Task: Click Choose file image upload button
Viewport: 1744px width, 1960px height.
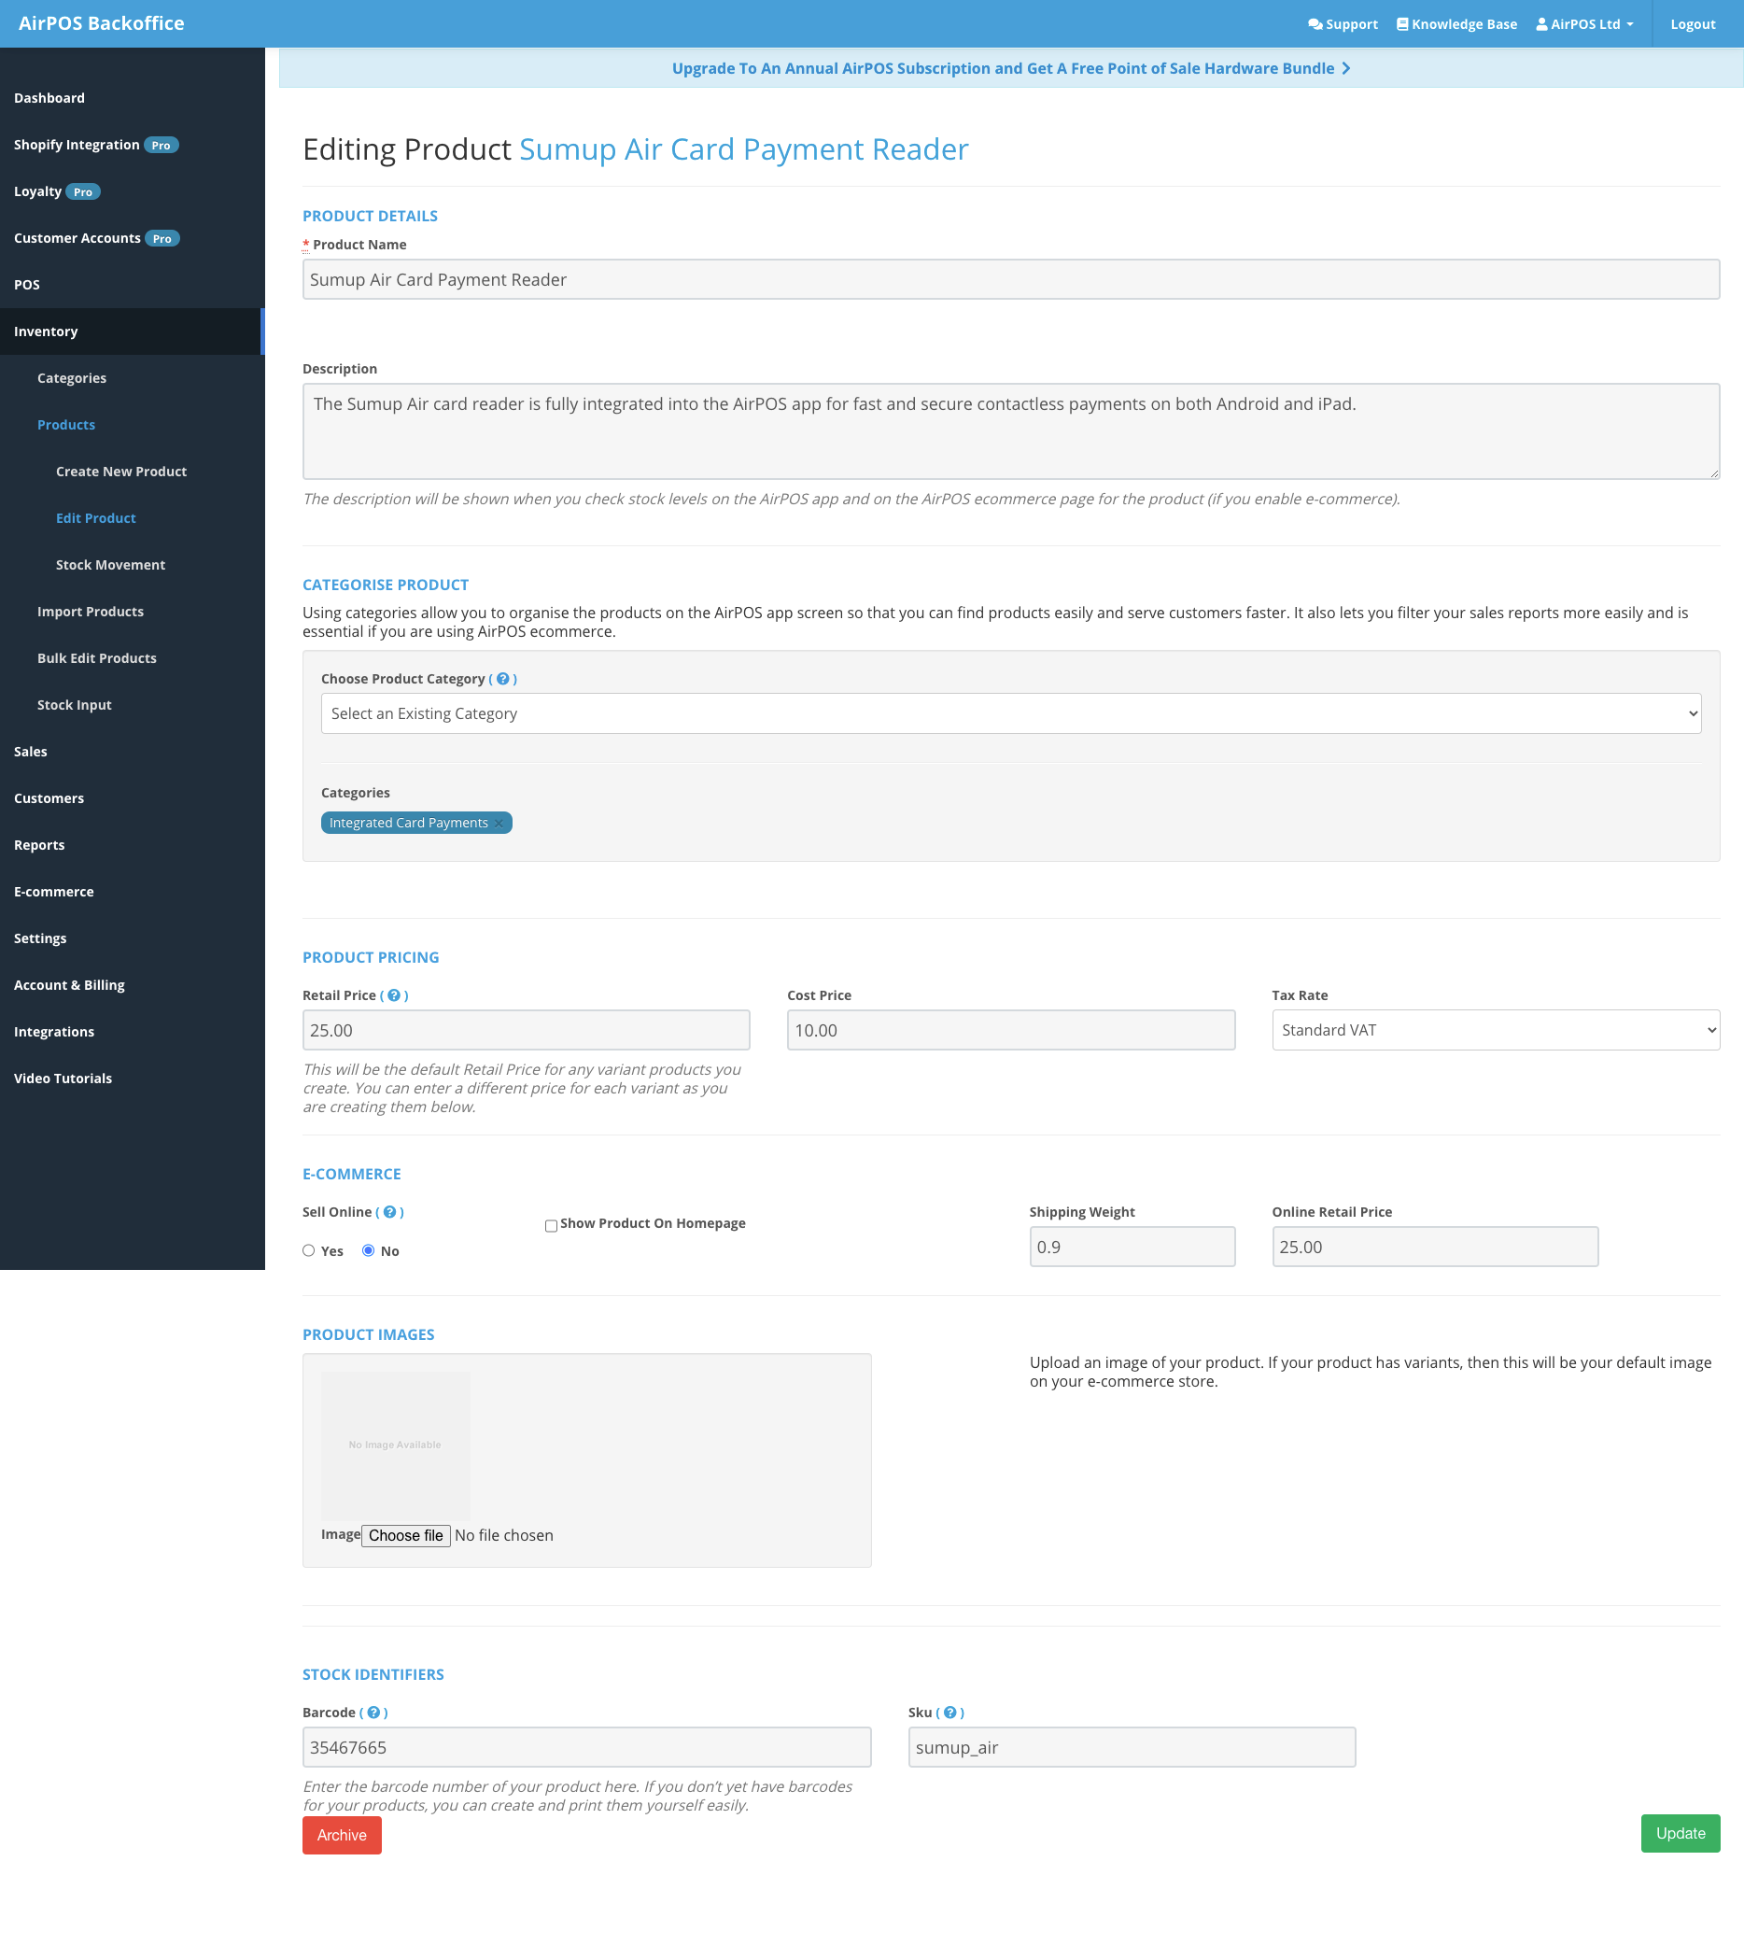Action: click(405, 1535)
